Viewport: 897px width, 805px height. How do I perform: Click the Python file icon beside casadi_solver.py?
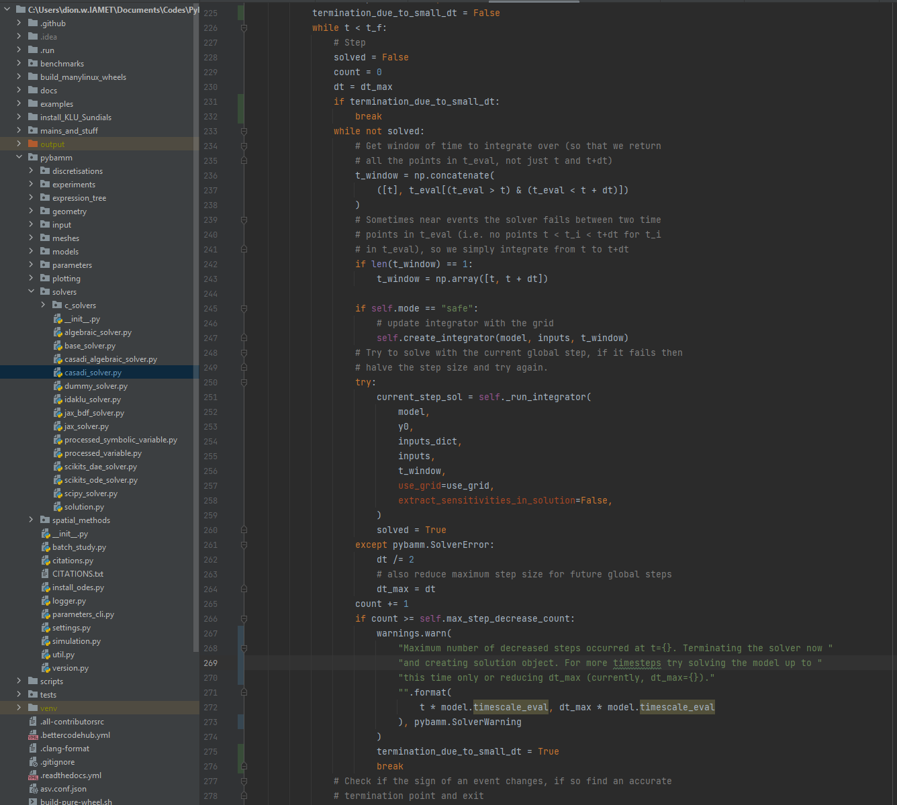click(x=58, y=372)
